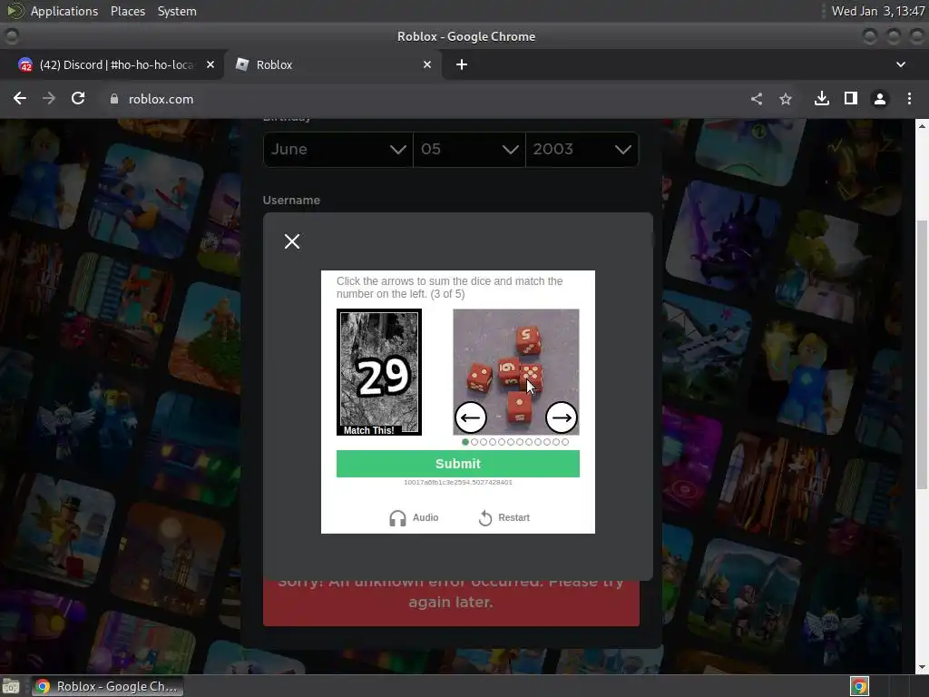Submit the dice captcha answer
Viewport: 929px width, 697px height.
click(458, 464)
